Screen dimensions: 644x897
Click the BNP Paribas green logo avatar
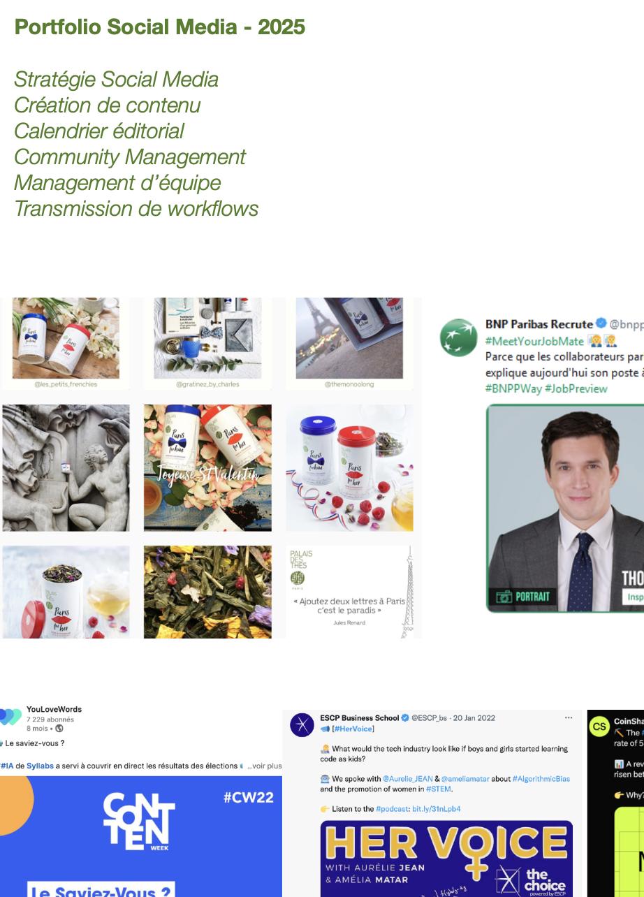[458, 337]
